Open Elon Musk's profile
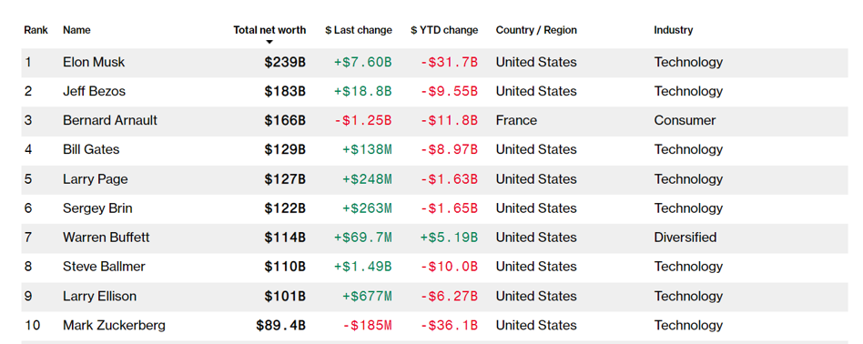This screenshot has width=863, height=344. pyautogui.click(x=94, y=62)
